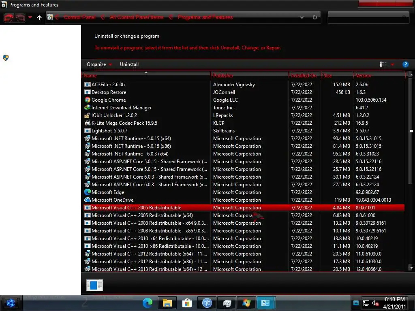Image resolution: width=415 pixels, height=311 pixels.
Task: Click Programs and Features breadcrumb
Action: coord(205,17)
